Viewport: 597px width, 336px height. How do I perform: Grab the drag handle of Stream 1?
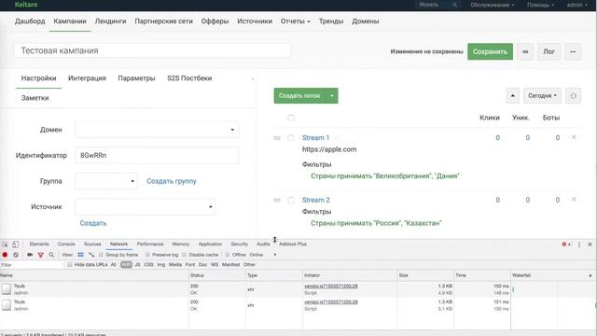pyautogui.click(x=277, y=138)
